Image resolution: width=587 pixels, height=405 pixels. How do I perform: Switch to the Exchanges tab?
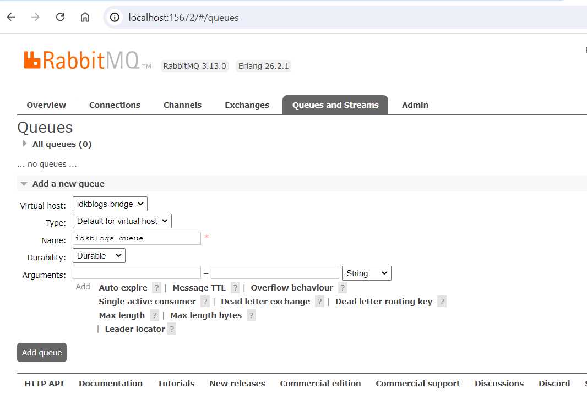[247, 105]
